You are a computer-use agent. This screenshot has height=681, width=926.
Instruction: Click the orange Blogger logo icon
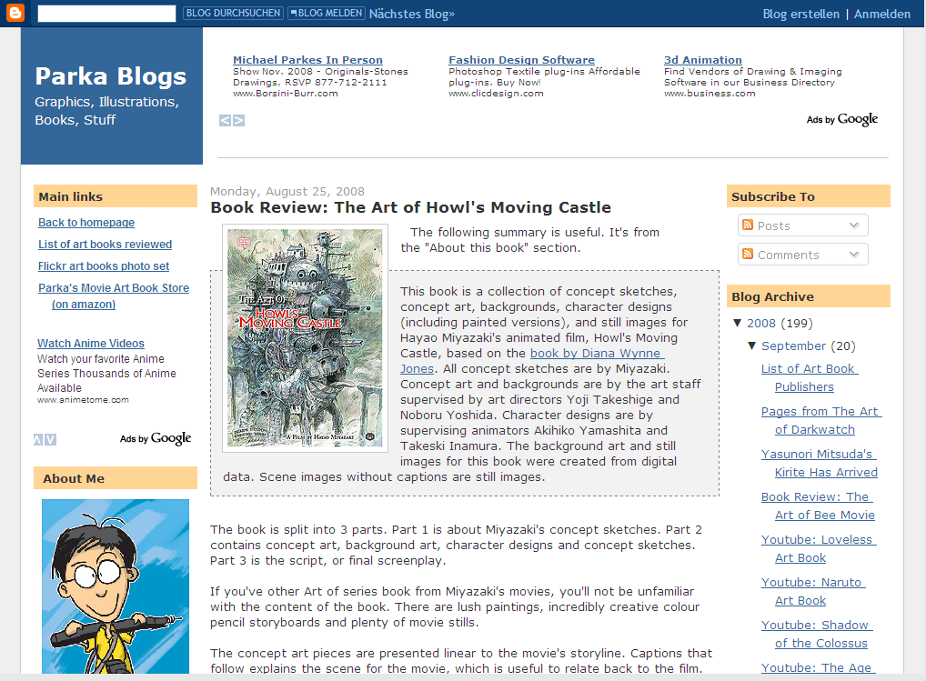15,13
